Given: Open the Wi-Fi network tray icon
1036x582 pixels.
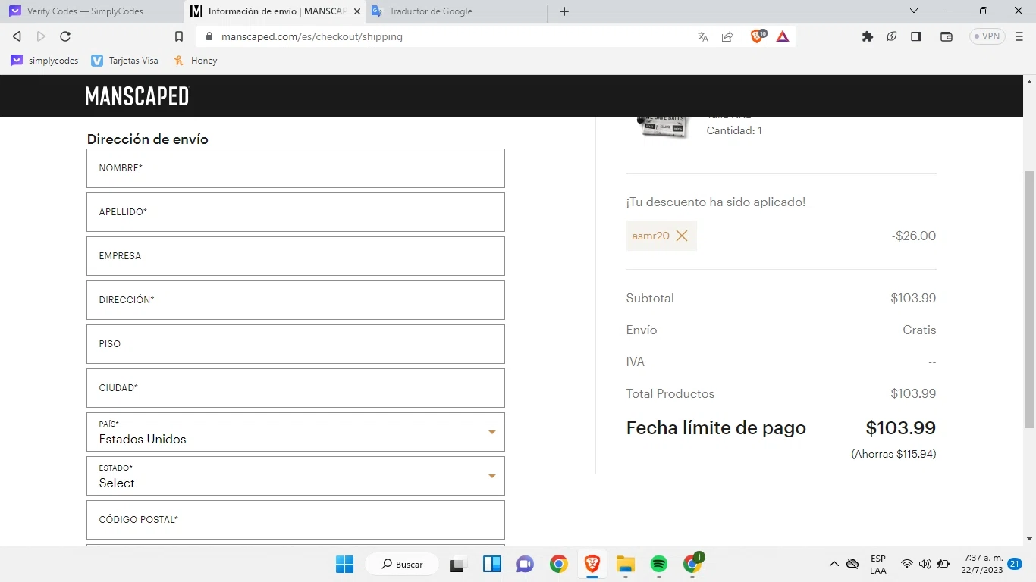Looking at the screenshot, I should [x=907, y=564].
